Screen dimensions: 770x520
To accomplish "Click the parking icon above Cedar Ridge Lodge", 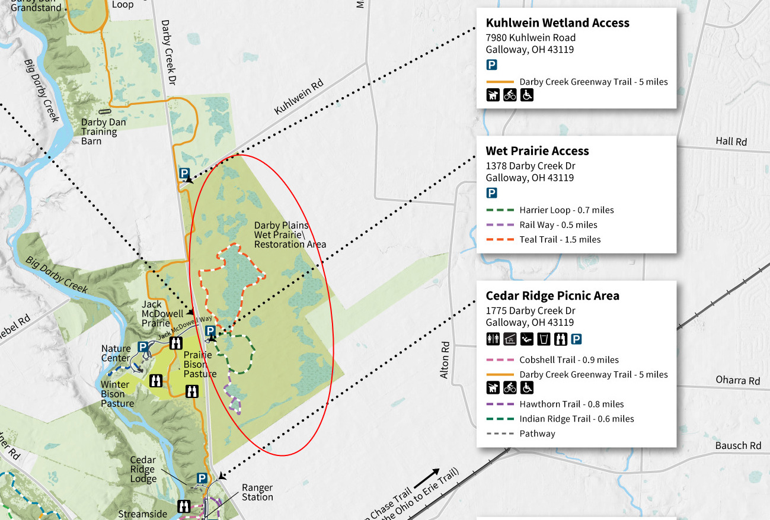I will [x=202, y=479].
